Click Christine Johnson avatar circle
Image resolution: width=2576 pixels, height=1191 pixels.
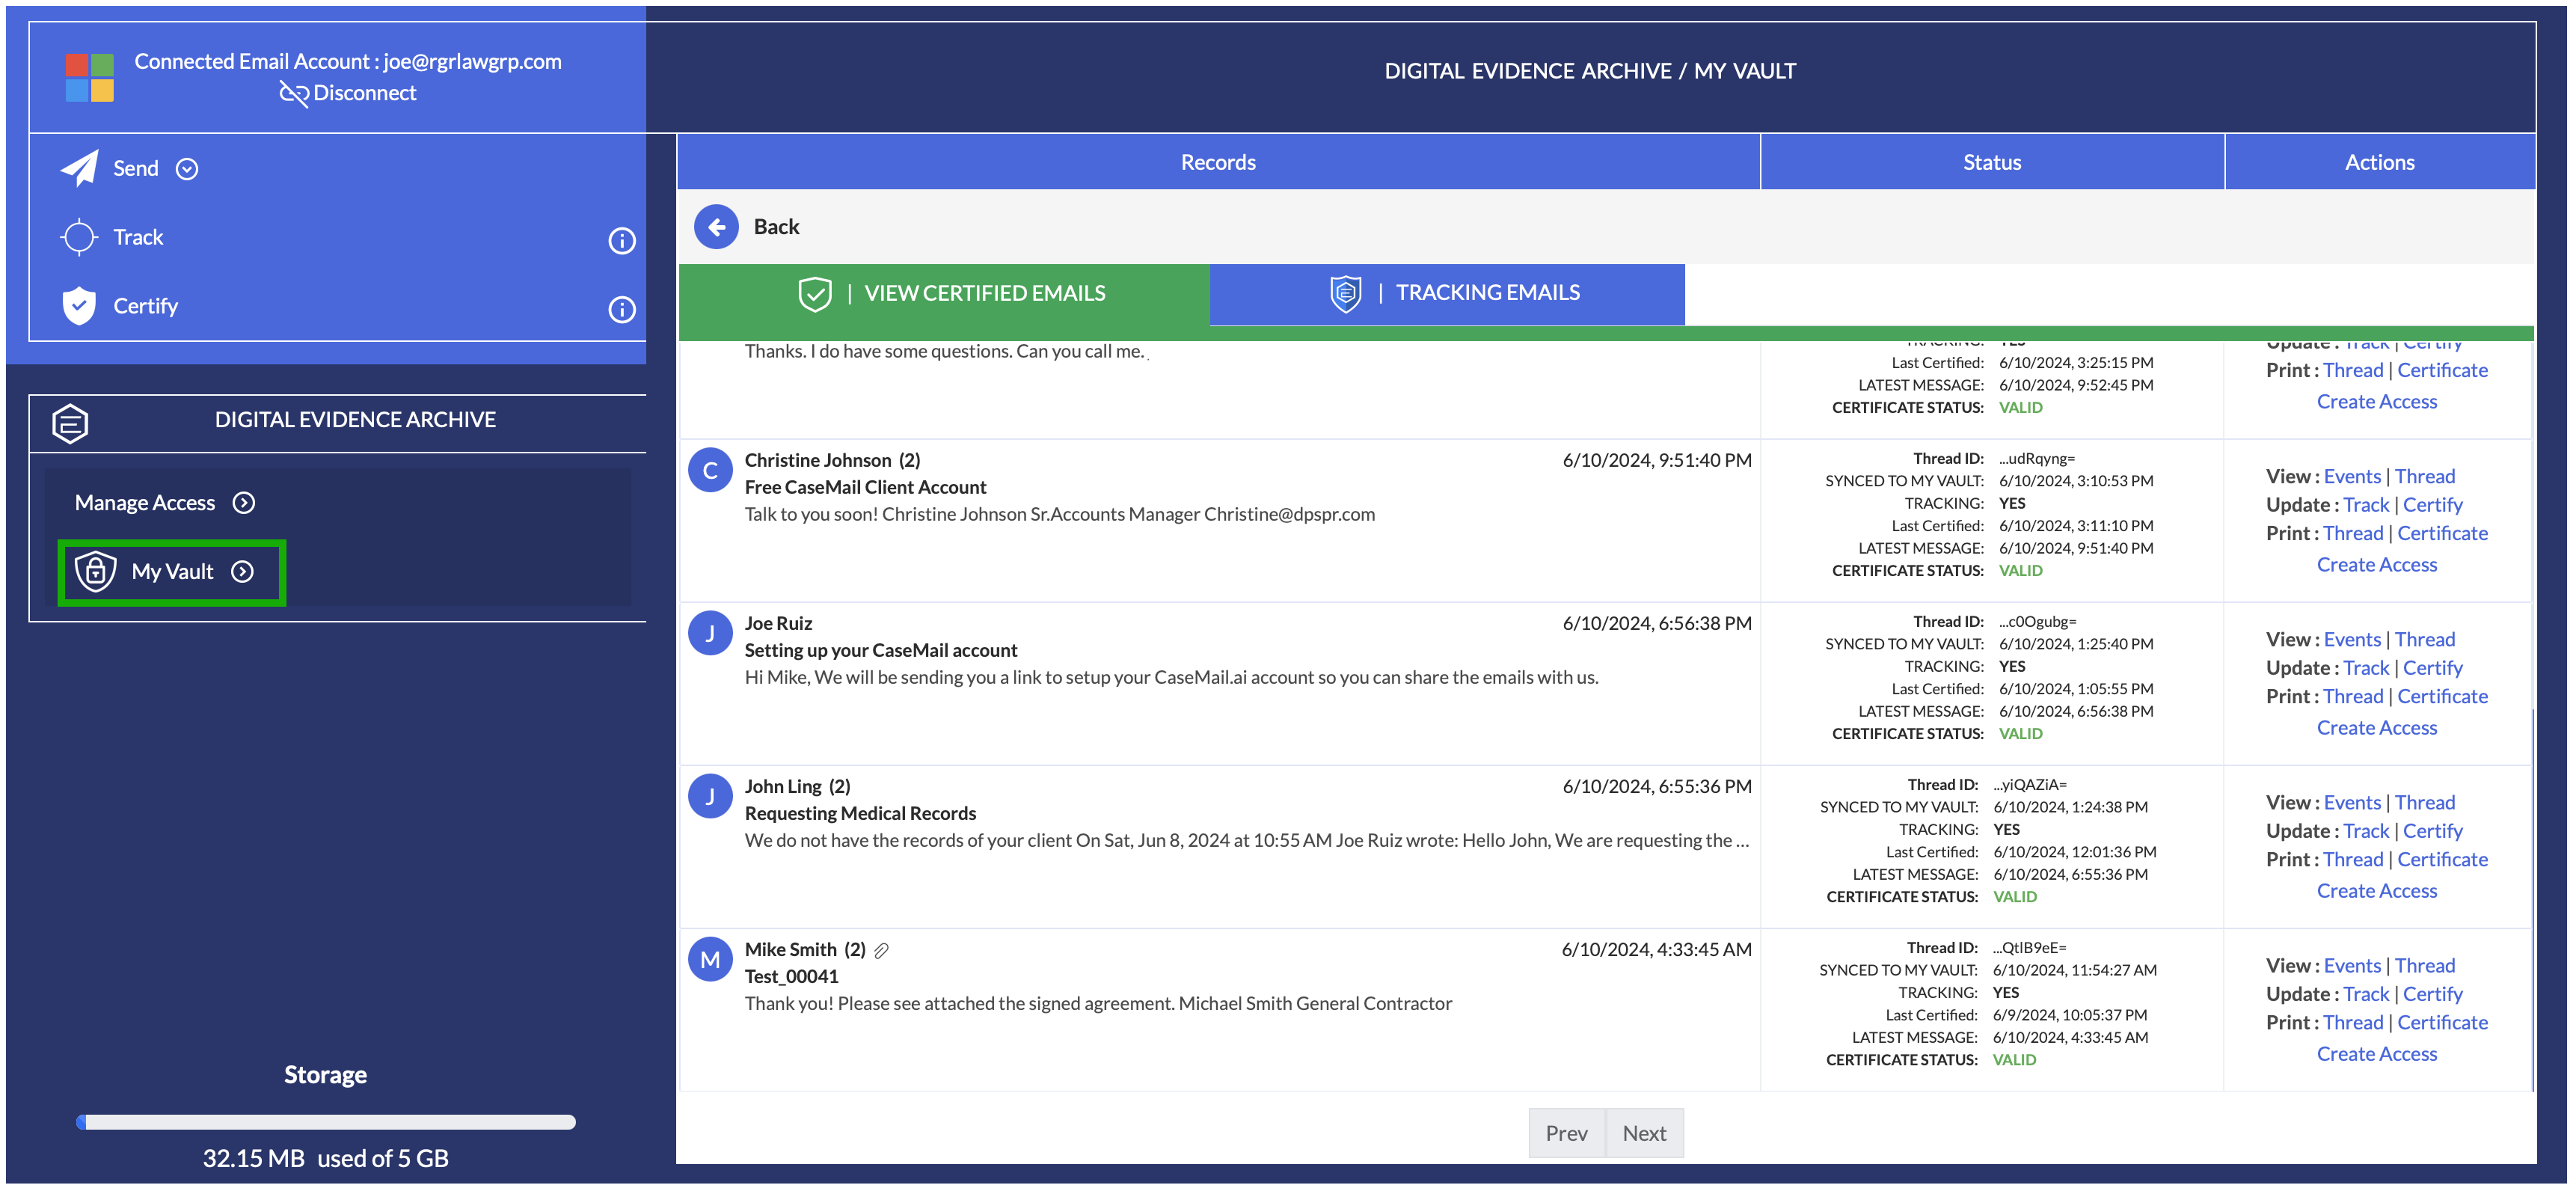pos(710,470)
